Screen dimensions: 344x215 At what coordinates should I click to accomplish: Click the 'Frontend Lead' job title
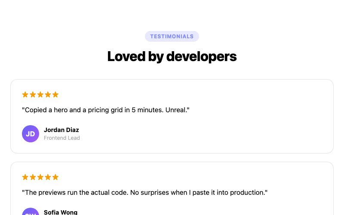click(x=62, y=138)
